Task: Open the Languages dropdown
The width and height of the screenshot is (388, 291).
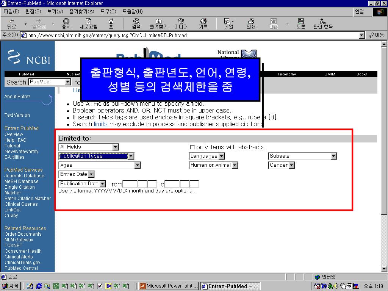Action: coord(207,156)
